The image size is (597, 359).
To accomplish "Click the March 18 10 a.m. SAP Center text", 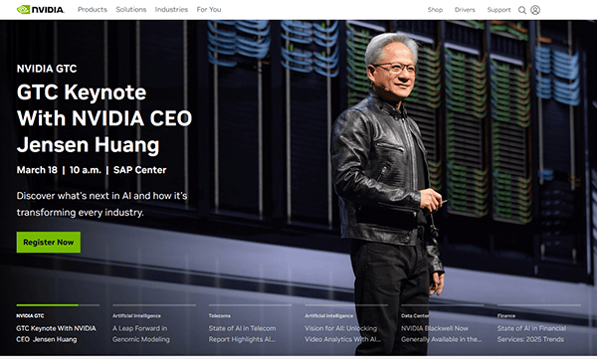I will coord(92,170).
